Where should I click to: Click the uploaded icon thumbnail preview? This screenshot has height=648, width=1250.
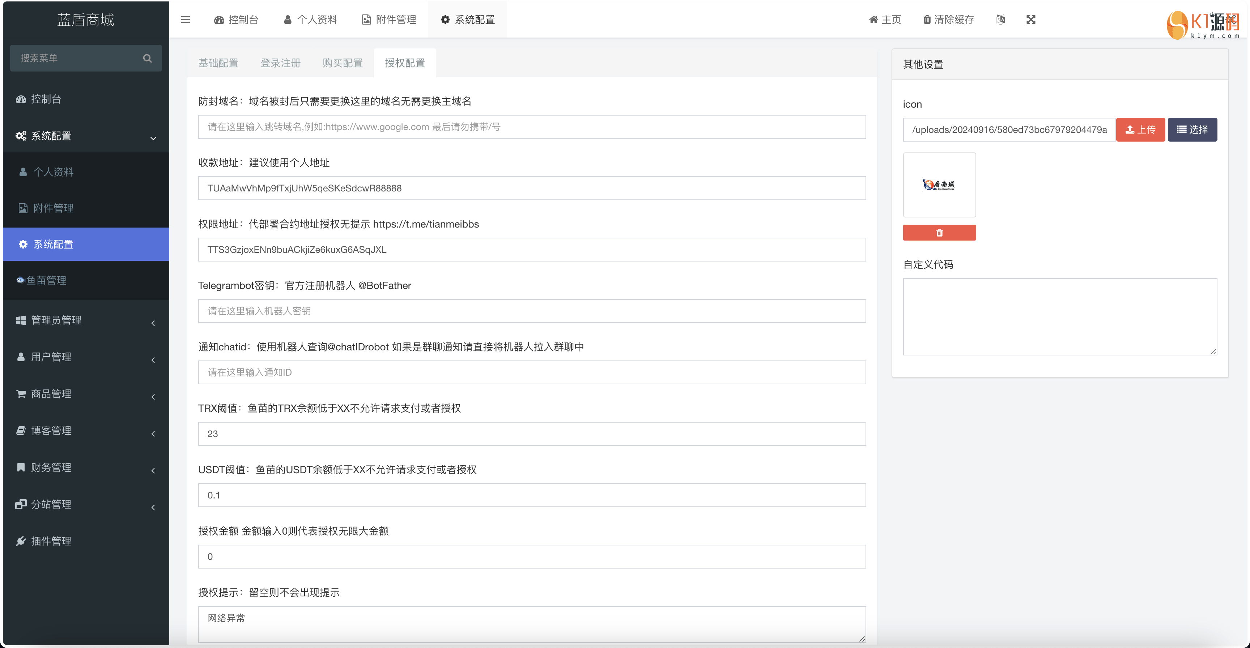click(939, 185)
